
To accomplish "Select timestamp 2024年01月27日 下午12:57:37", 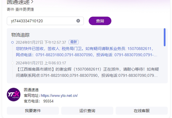I will (41, 42).
